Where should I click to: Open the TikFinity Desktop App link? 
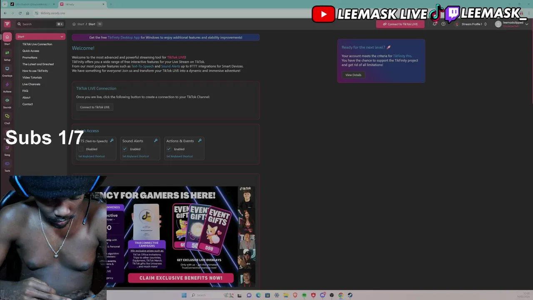click(124, 37)
